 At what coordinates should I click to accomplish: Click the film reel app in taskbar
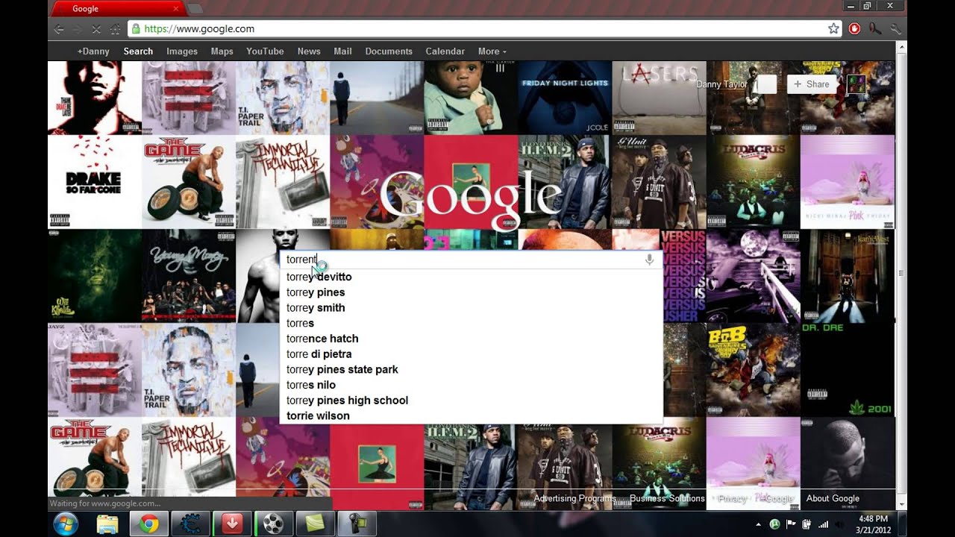click(274, 524)
